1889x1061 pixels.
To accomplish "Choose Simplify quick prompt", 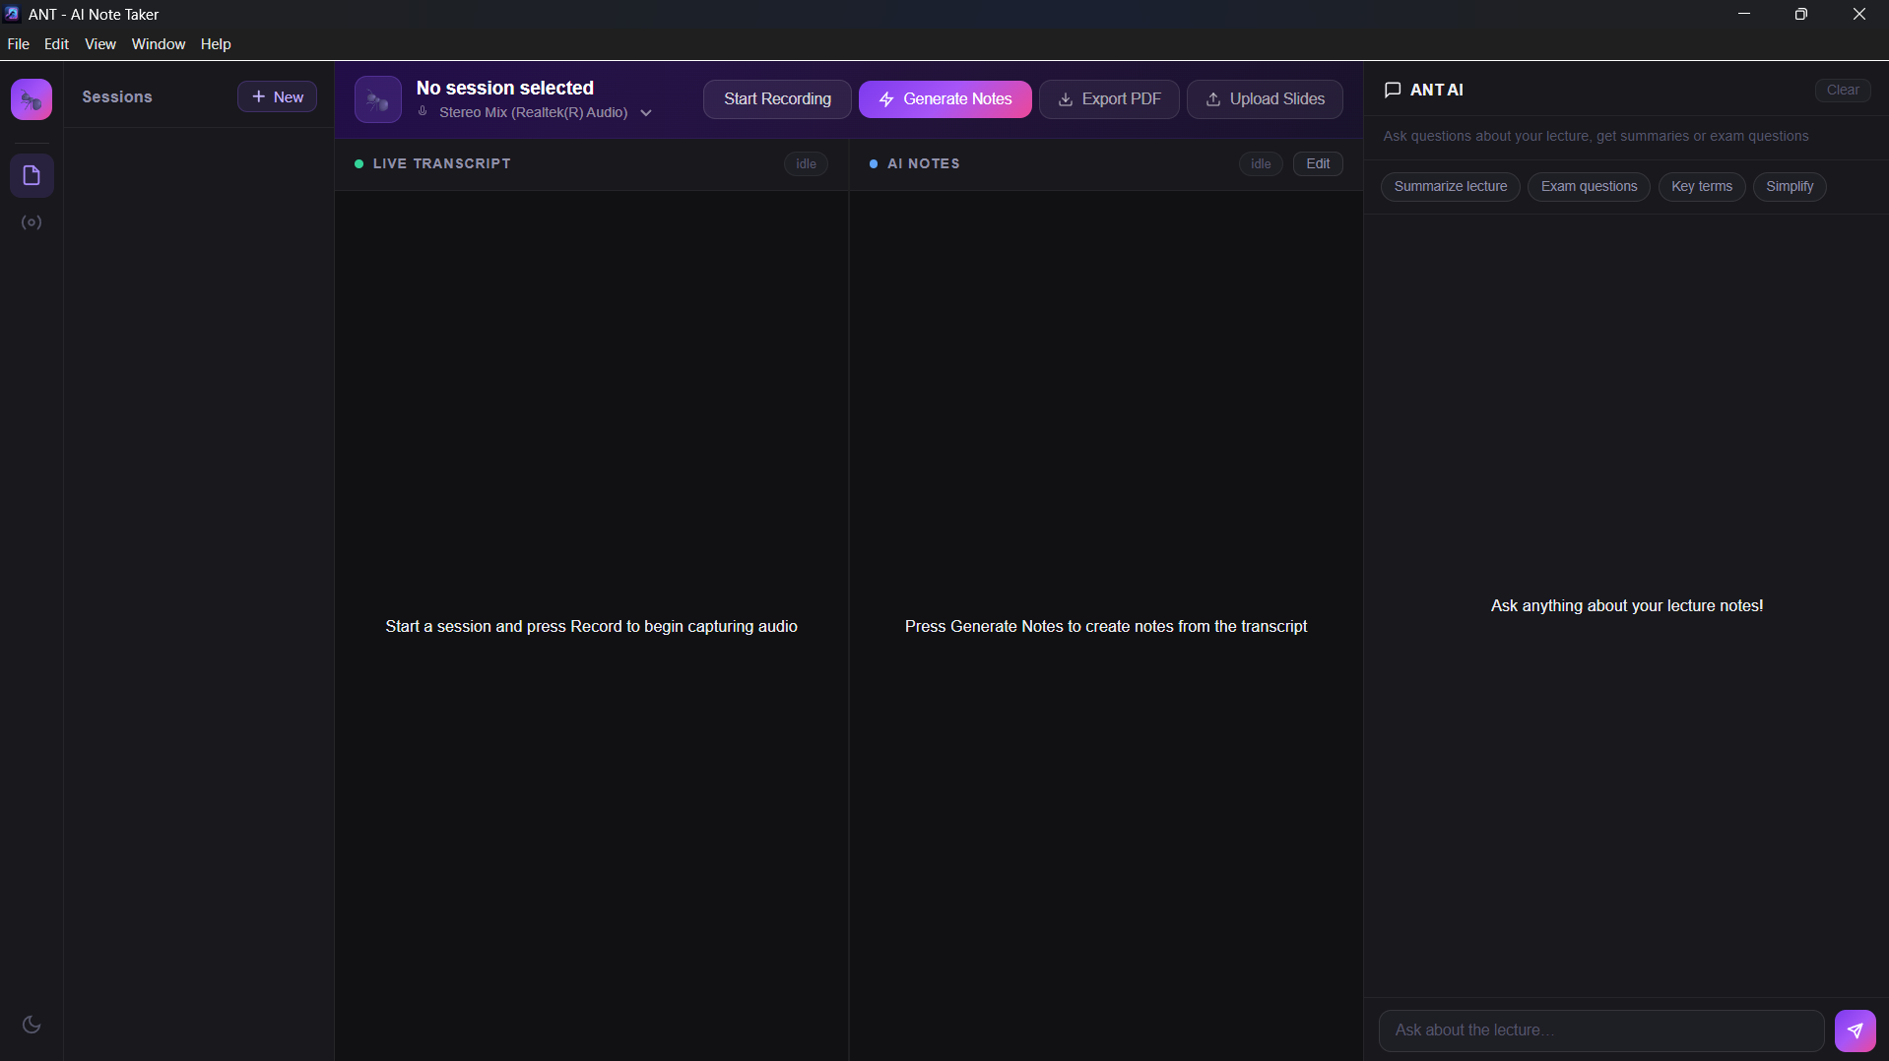I will tap(1790, 187).
